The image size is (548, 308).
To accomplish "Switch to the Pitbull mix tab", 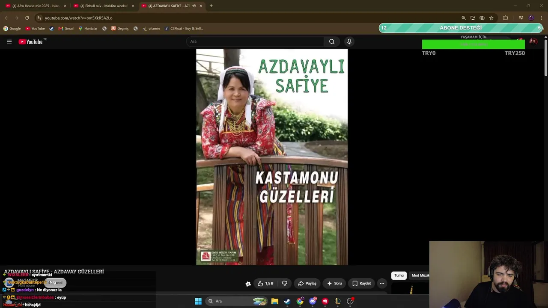I will pyautogui.click(x=104, y=6).
